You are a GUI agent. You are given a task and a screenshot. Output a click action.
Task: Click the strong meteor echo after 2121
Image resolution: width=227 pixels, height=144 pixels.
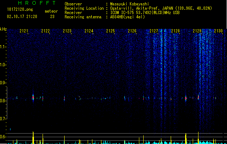tap(33, 98)
